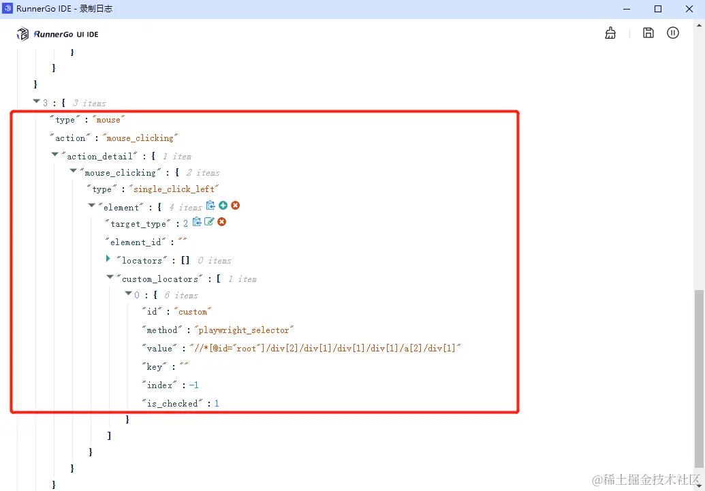The height and width of the screenshot is (491, 705).
Task: Click the "6 items" count label
Action: [x=181, y=296]
